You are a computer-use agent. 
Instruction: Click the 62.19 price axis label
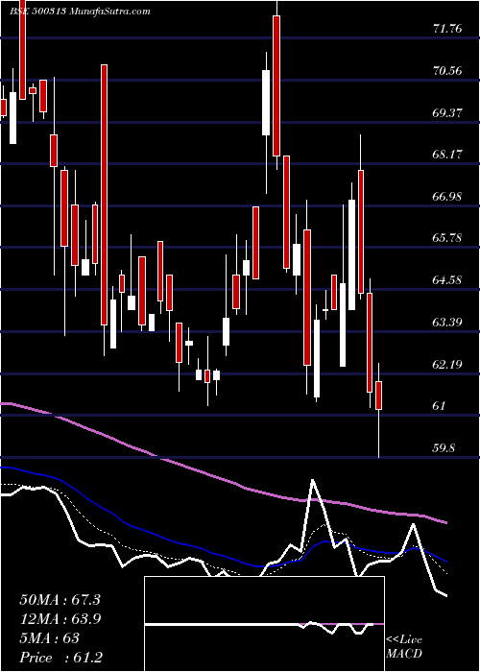click(448, 364)
